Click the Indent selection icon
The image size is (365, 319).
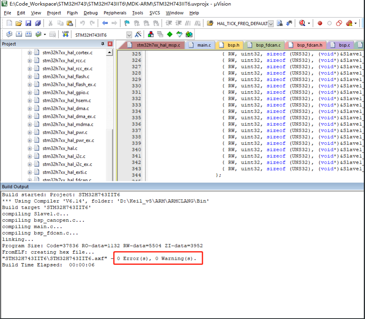(169, 23)
